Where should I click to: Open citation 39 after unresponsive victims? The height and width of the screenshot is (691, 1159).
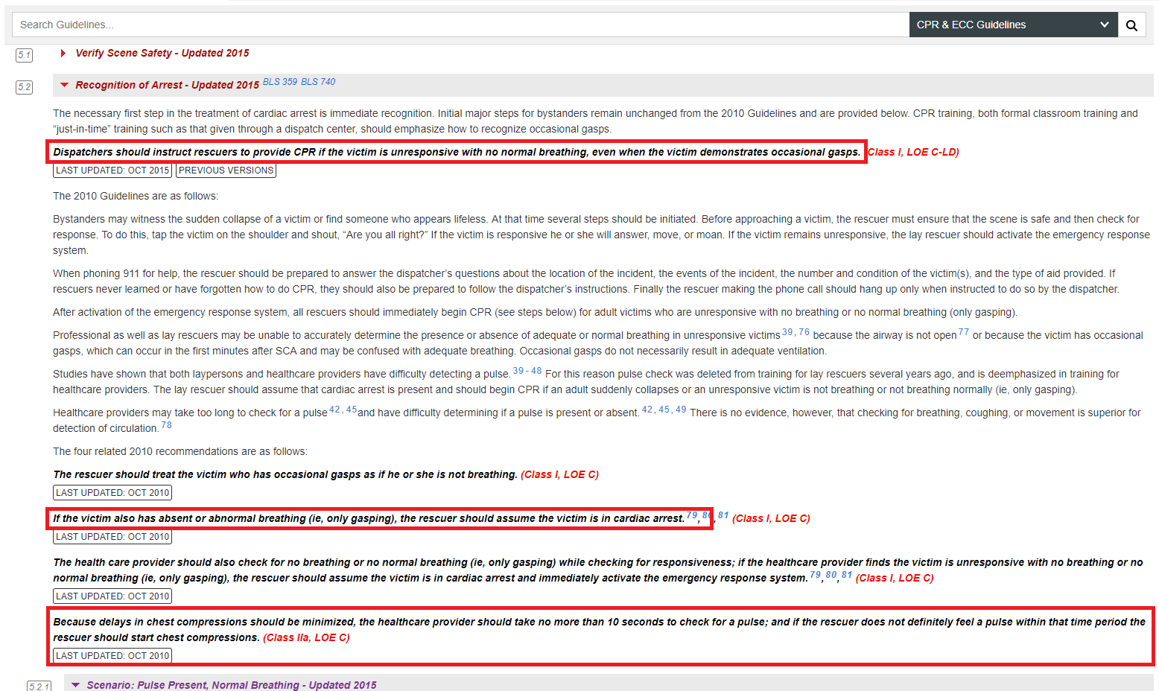click(x=787, y=332)
